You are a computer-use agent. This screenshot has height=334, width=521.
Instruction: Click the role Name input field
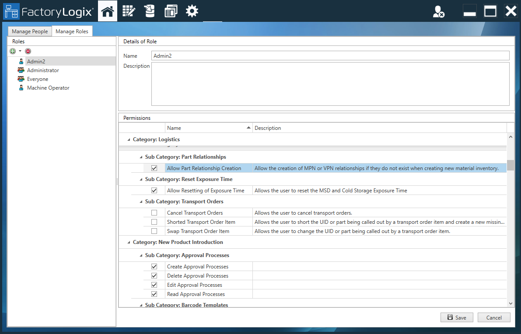[x=330, y=56]
